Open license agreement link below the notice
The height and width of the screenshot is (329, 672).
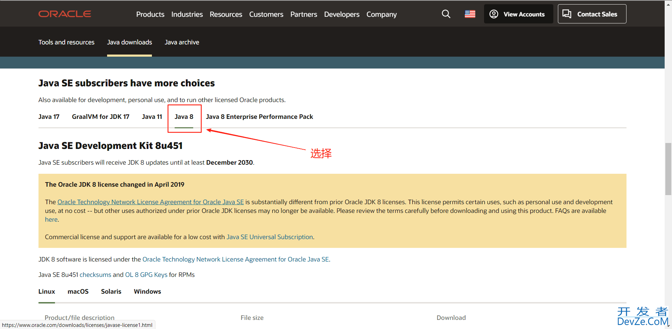(236, 259)
